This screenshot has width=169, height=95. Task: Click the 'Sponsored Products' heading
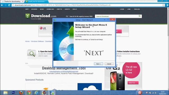tap(34, 80)
